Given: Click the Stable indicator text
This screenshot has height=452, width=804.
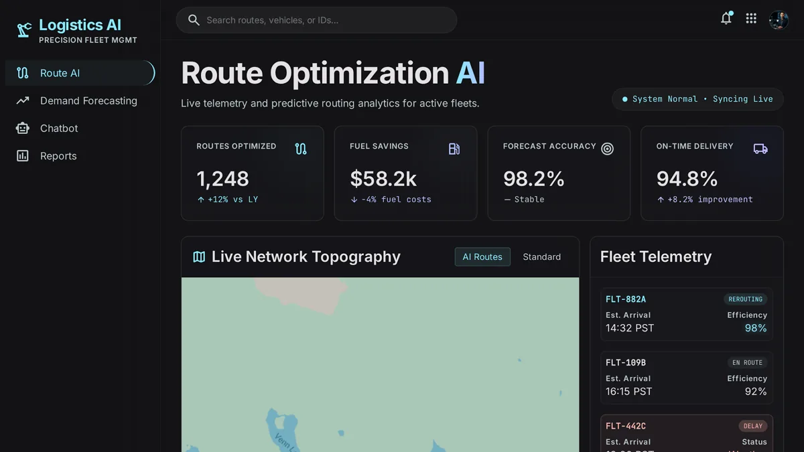Looking at the screenshot, I should (x=529, y=200).
